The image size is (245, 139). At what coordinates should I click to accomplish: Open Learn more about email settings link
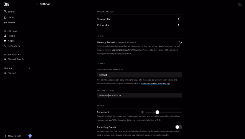pos(156,84)
